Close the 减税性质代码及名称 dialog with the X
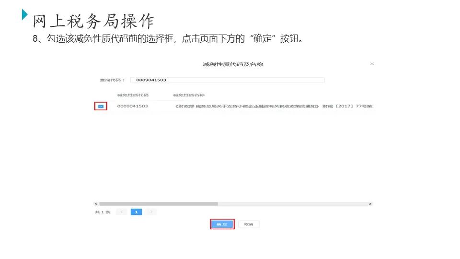The image size is (460, 259). pyautogui.click(x=372, y=64)
